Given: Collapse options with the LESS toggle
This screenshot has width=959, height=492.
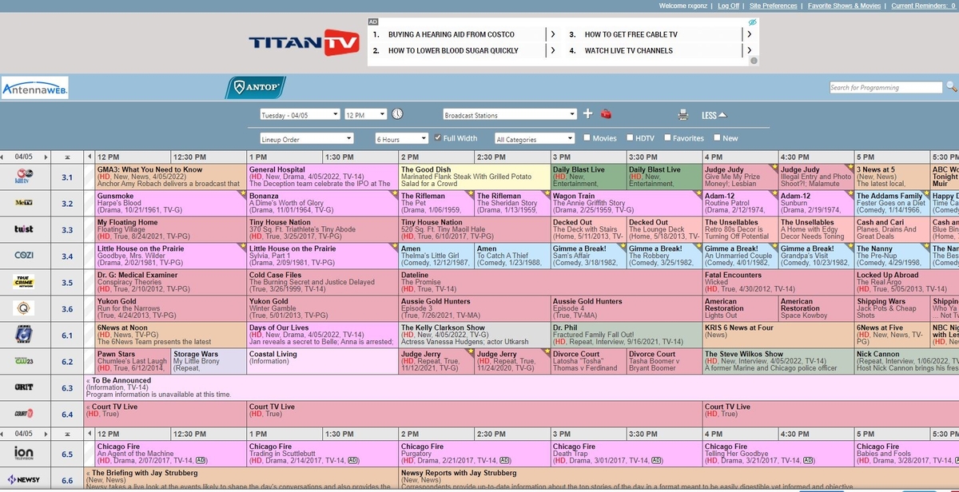Looking at the screenshot, I should point(714,115).
